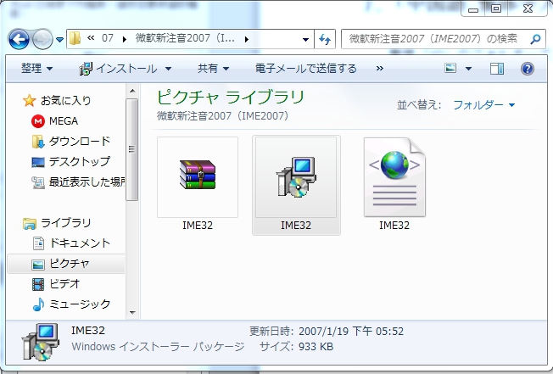Choose 電子メールで送信する
Screen dimensions: 553x374
tap(306, 69)
